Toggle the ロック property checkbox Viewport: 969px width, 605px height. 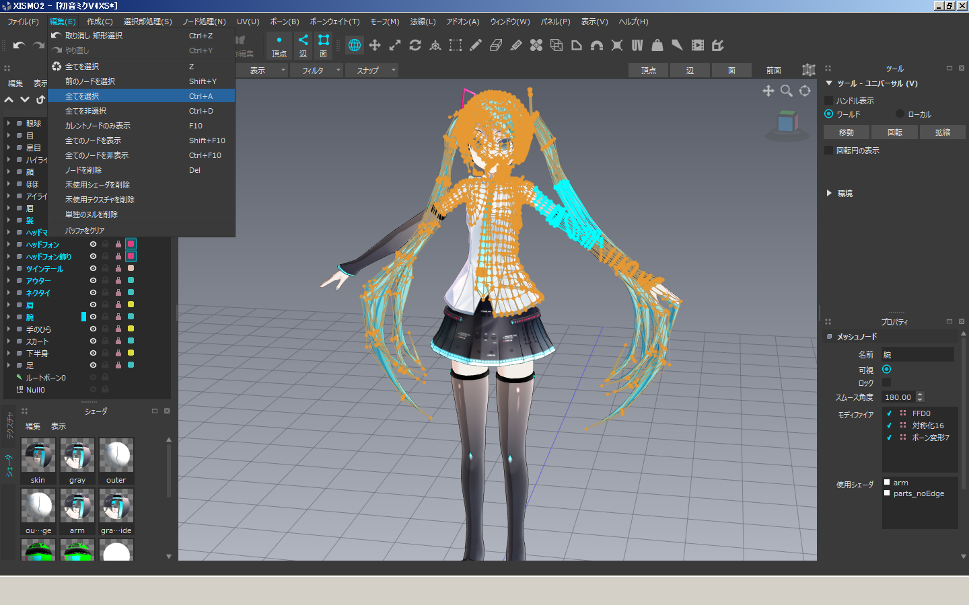point(886,382)
